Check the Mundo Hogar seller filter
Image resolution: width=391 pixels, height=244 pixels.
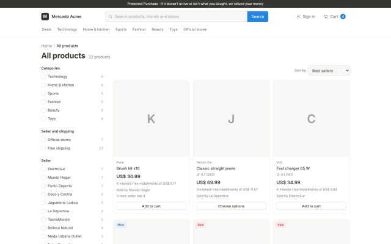tap(43, 178)
